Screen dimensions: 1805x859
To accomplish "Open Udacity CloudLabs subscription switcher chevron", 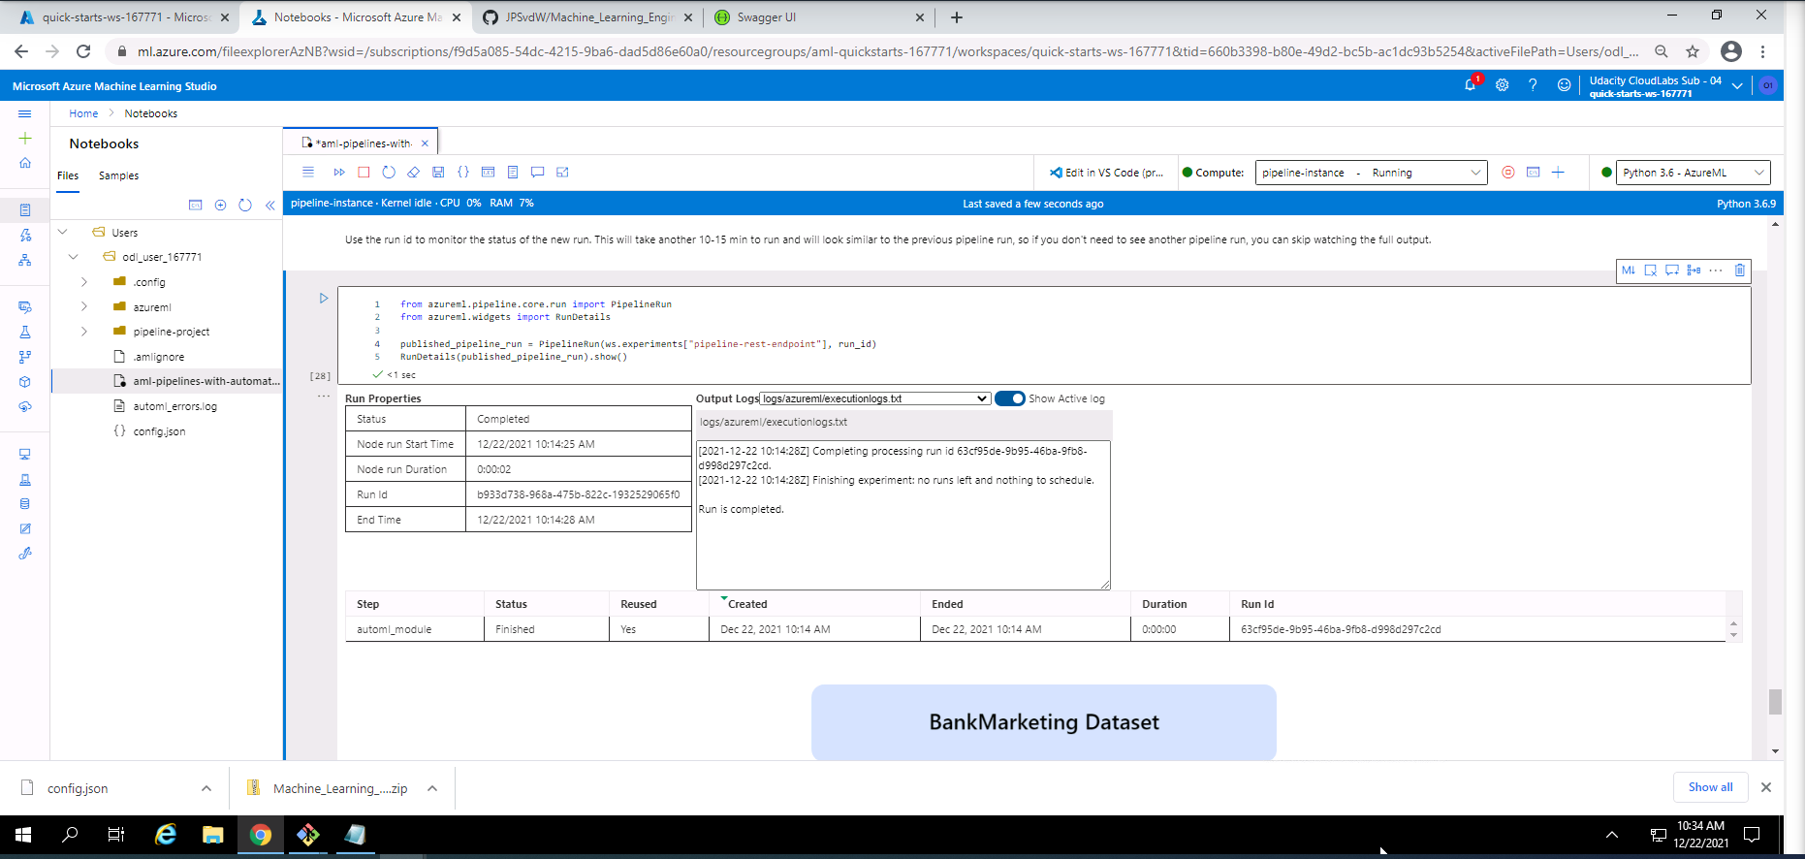I will 1737,85.
